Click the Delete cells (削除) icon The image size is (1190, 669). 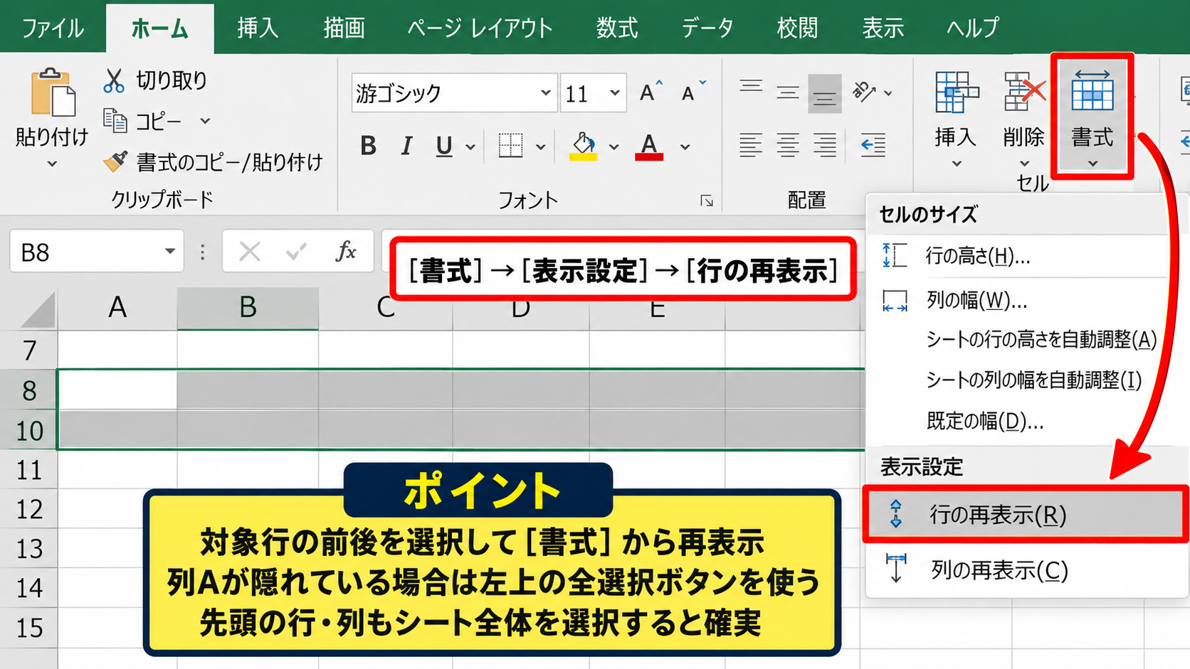1024,92
